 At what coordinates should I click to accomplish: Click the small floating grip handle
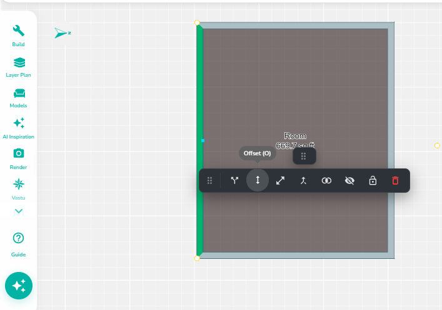click(x=304, y=156)
